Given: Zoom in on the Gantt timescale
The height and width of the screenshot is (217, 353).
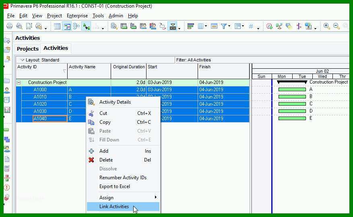Looking at the screenshot, I should coord(326,26).
